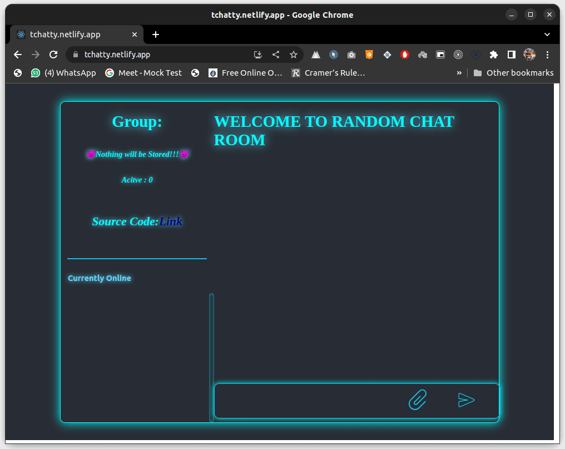Screen dimensions: 565x449
Task: Bookmark this page with the star icon
Action: point(294,55)
